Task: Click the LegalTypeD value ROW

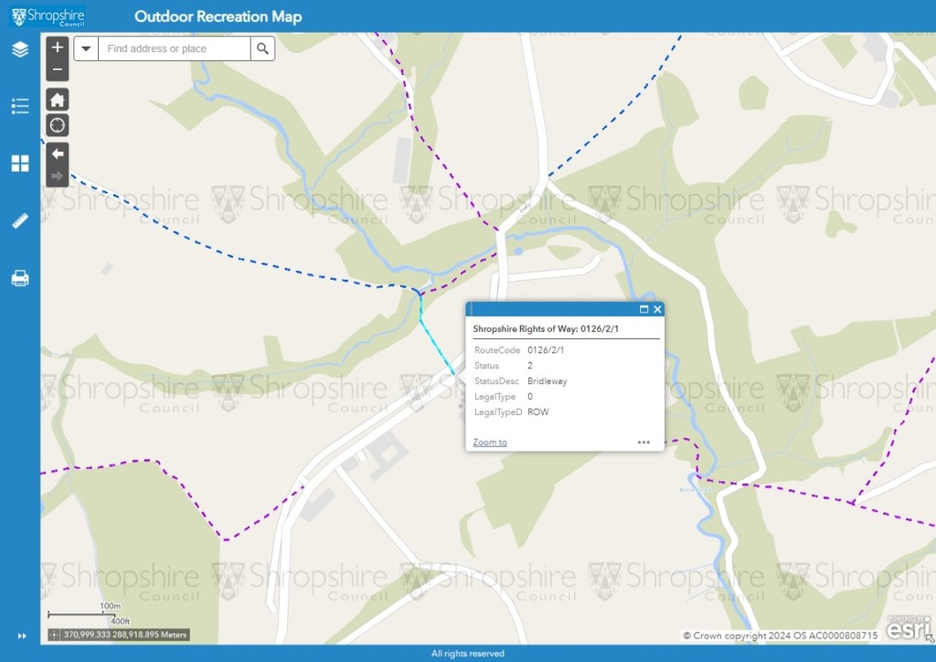Action: point(537,411)
